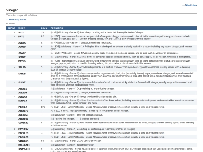Click the SUSHI definition text
203x152 pixels.
click(x=121, y=84)
